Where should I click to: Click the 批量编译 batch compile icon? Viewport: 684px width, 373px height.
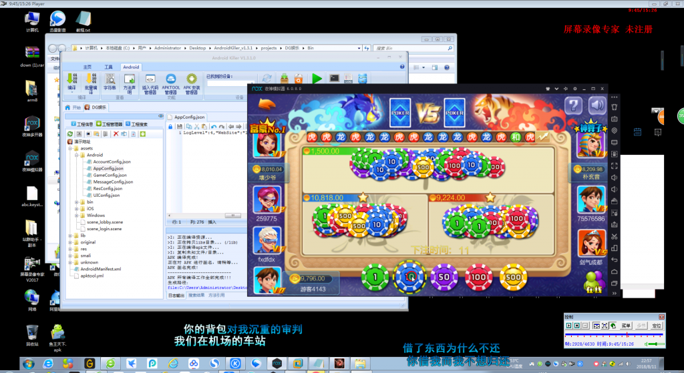91,82
